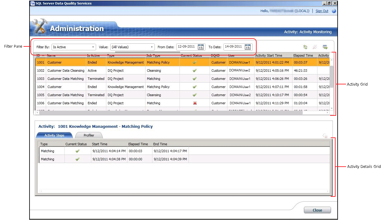Open the Value dropdown showing All Values
This screenshot has height=220, width=381.
pyautogui.click(x=132, y=47)
